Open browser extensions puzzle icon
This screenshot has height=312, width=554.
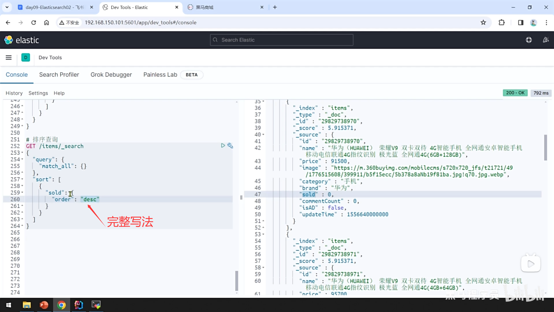click(x=502, y=23)
